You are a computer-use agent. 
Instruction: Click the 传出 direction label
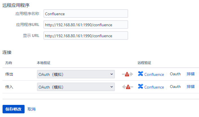(x=9, y=74)
